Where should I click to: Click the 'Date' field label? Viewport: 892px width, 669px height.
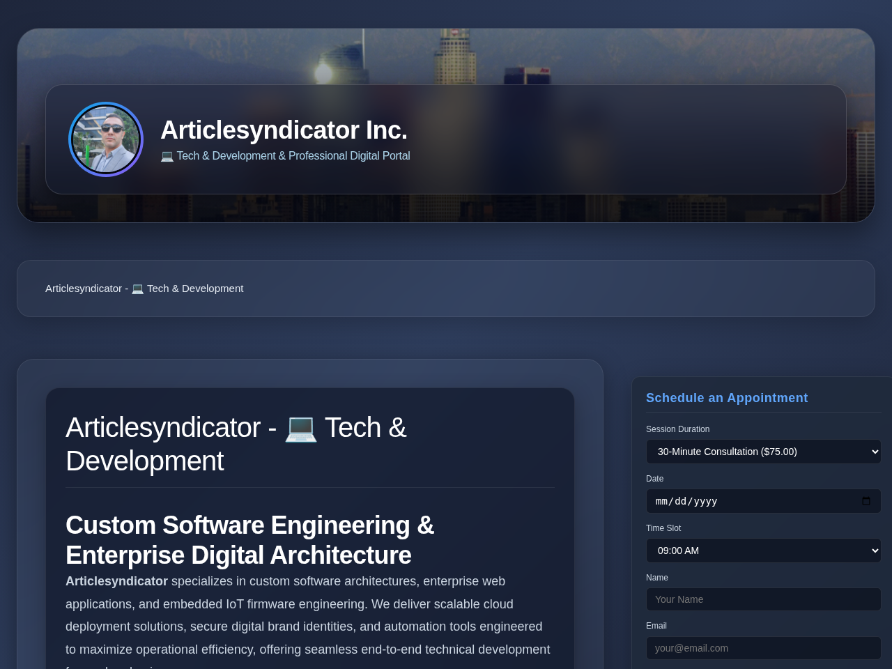coord(655,479)
